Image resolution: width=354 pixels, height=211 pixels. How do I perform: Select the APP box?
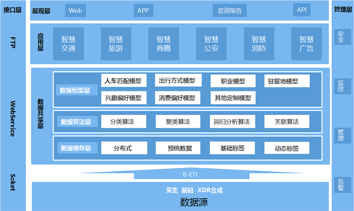[x=143, y=10]
